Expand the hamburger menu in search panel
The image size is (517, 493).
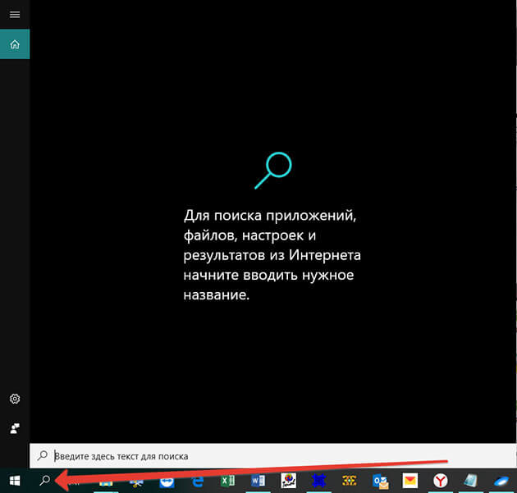15,15
